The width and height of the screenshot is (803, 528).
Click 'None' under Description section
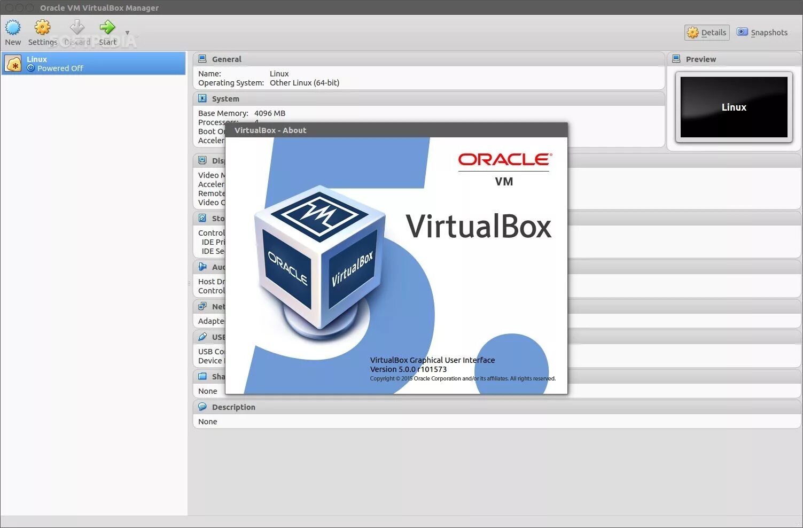click(208, 422)
